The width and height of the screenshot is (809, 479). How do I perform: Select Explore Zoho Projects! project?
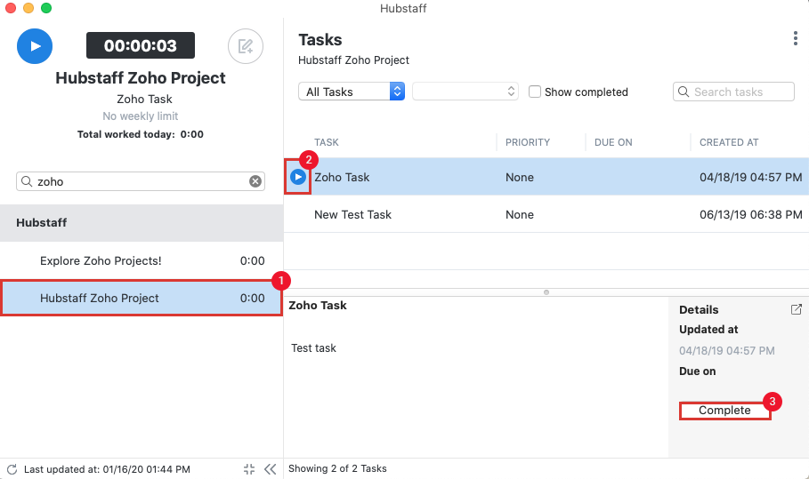[x=142, y=260]
